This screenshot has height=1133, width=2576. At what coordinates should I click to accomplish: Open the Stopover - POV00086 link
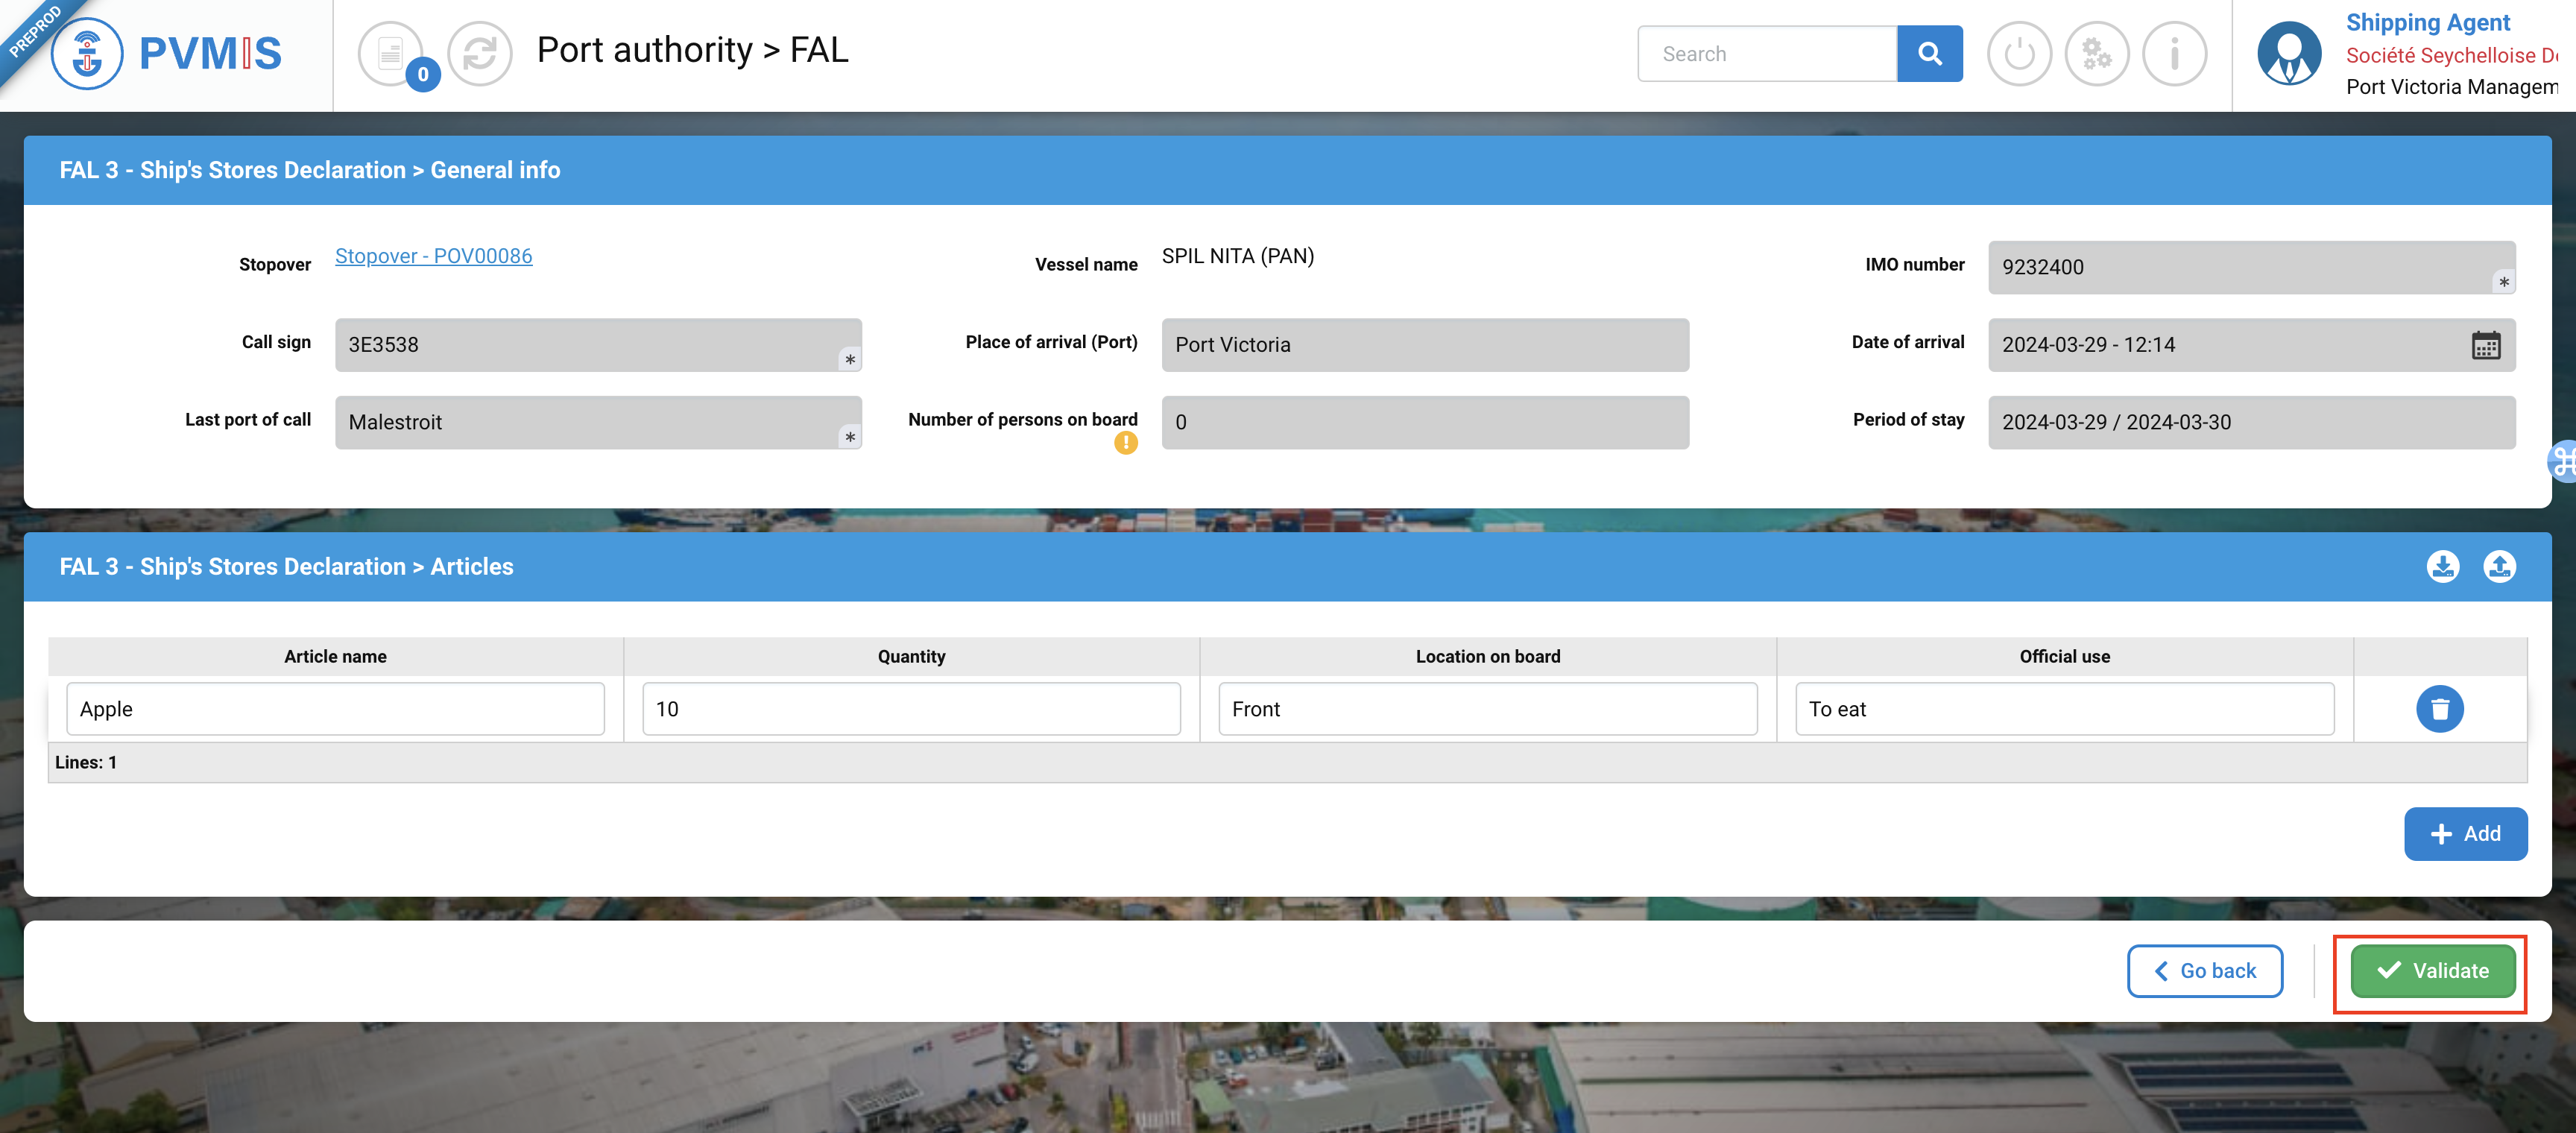click(433, 256)
